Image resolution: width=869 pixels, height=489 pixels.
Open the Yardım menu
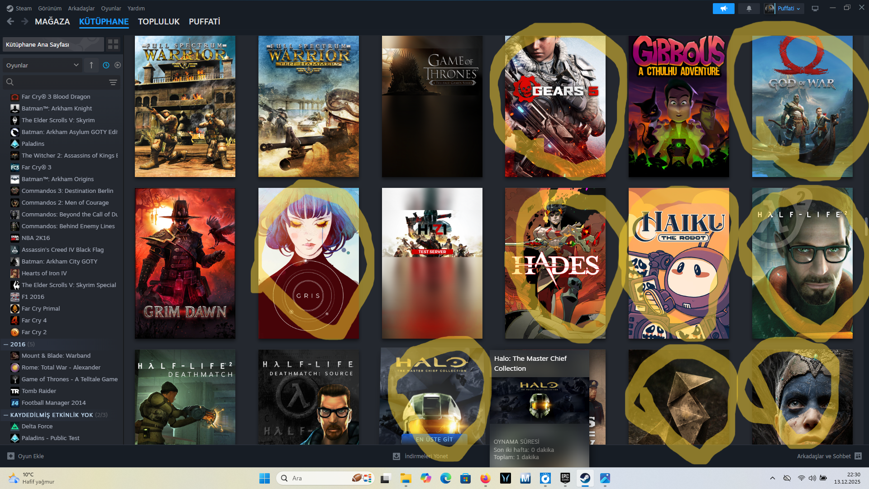[x=136, y=8]
